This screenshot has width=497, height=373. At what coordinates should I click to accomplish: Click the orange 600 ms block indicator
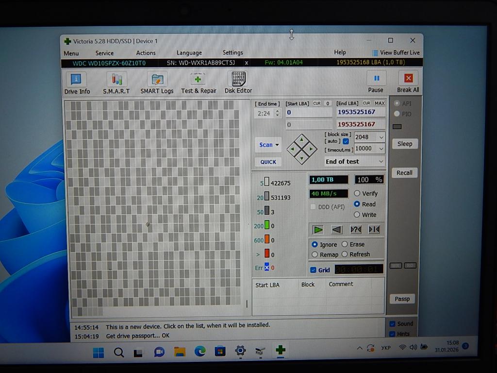pyautogui.click(x=267, y=239)
